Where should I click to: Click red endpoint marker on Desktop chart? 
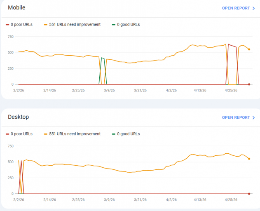(249, 194)
